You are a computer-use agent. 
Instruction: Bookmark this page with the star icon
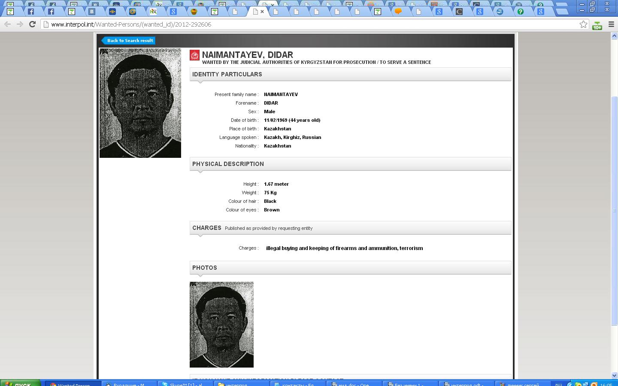pos(583,24)
